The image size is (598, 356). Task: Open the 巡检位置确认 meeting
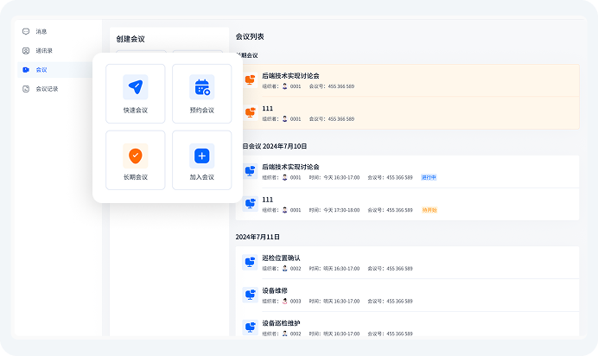[407, 263]
